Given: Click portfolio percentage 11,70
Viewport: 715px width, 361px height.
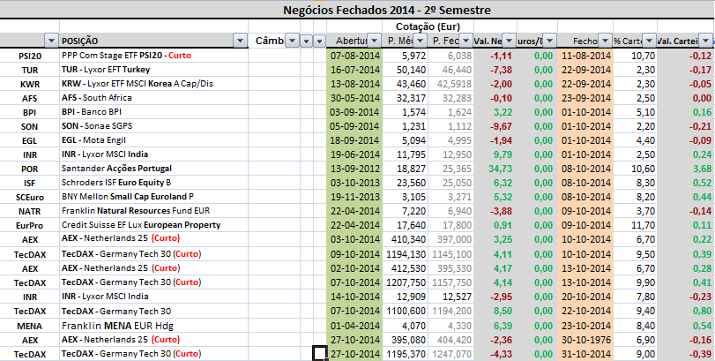Looking at the screenshot, I should [x=635, y=225].
